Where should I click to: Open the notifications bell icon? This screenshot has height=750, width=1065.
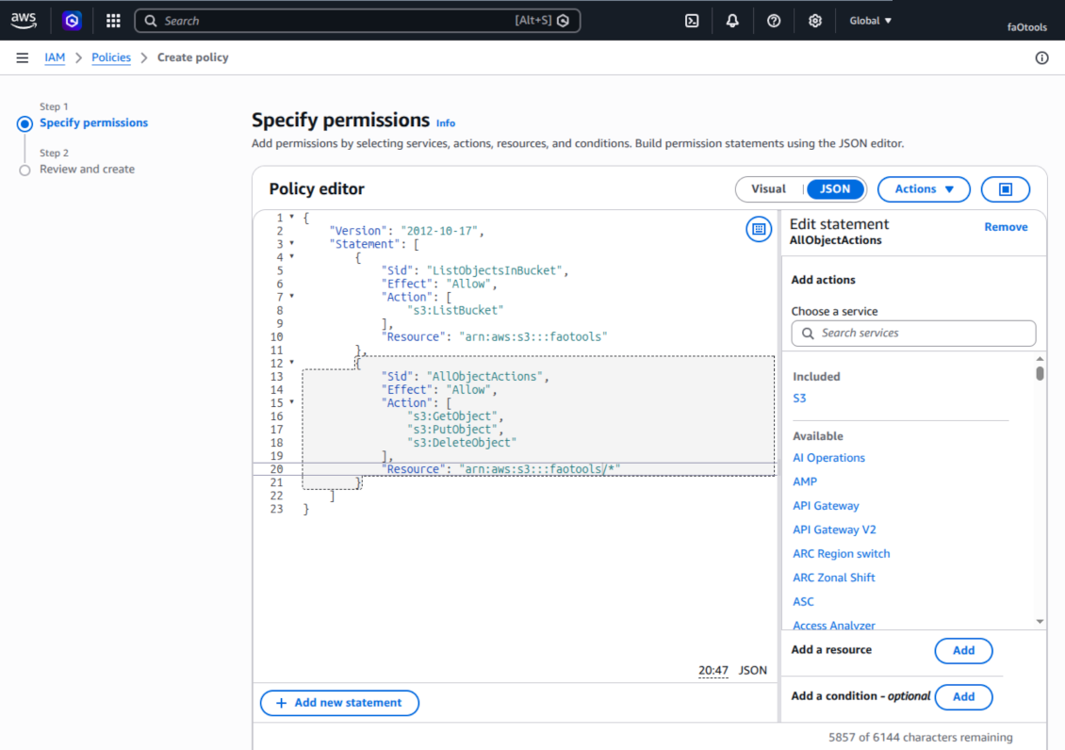(x=732, y=21)
